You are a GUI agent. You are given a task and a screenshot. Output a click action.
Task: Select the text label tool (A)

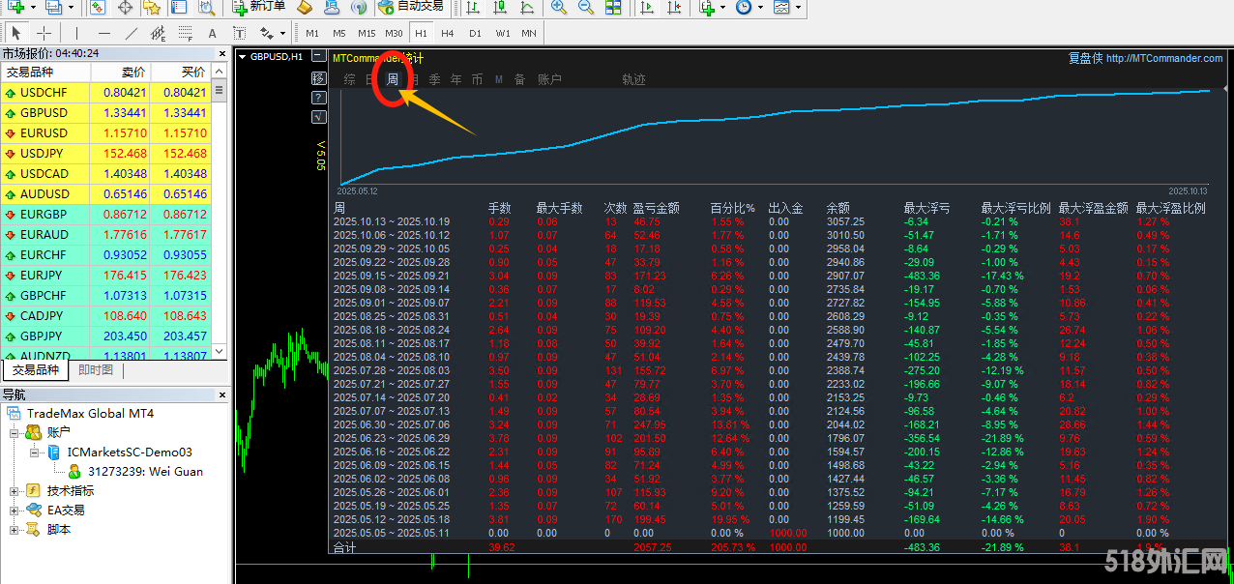click(x=212, y=33)
